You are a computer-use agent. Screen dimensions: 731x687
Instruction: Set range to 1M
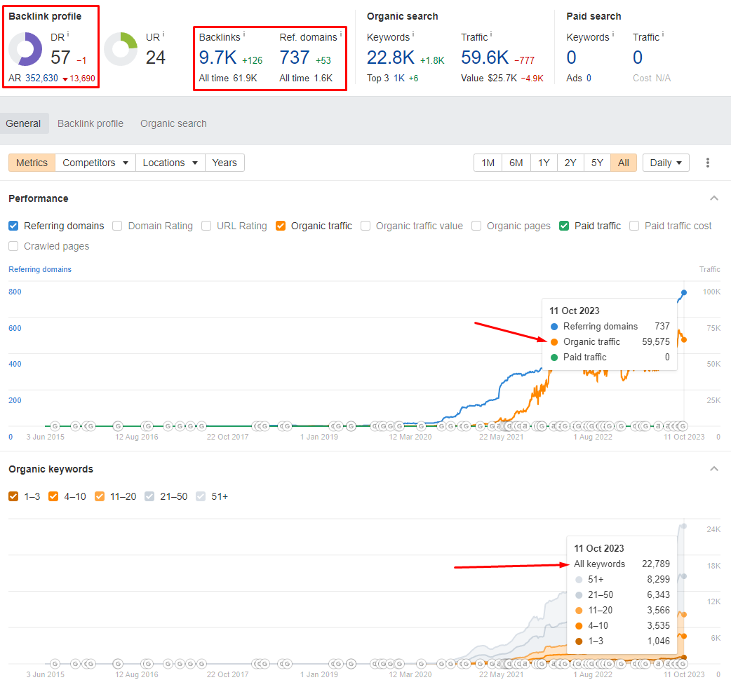(x=488, y=163)
